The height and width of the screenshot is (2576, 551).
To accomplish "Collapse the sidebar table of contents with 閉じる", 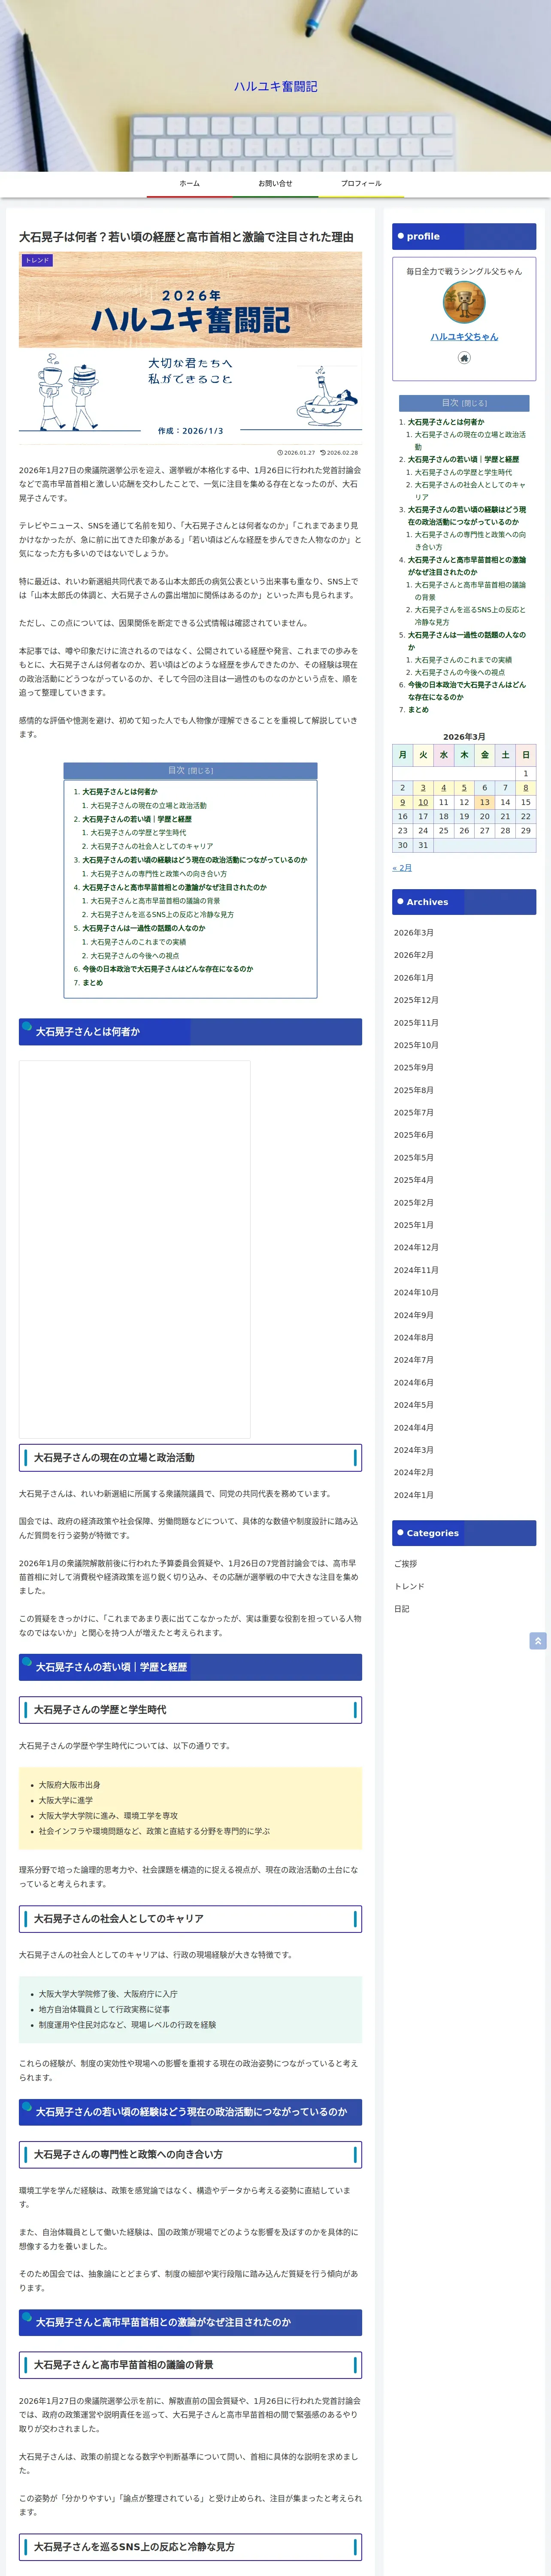I will tap(475, 404).
